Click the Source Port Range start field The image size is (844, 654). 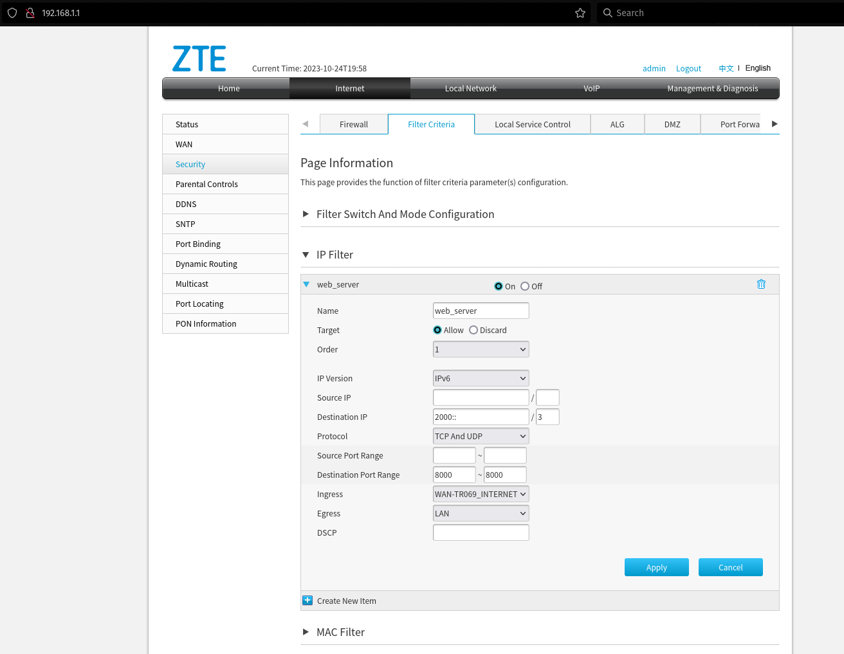454,455
